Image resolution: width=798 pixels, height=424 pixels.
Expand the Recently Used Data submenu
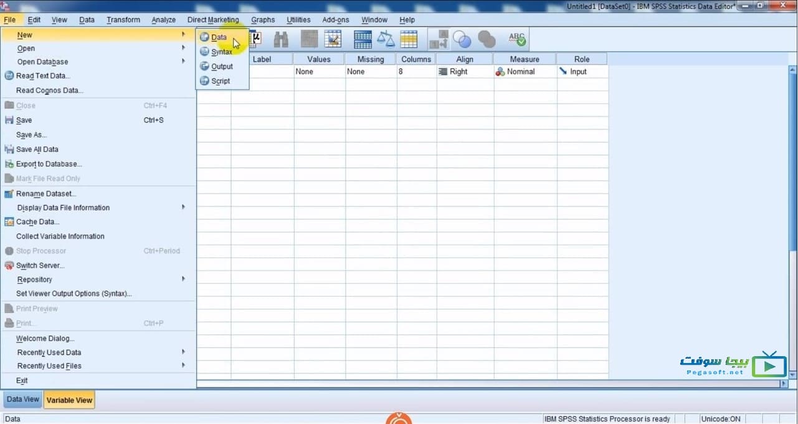tap(98, 352)
